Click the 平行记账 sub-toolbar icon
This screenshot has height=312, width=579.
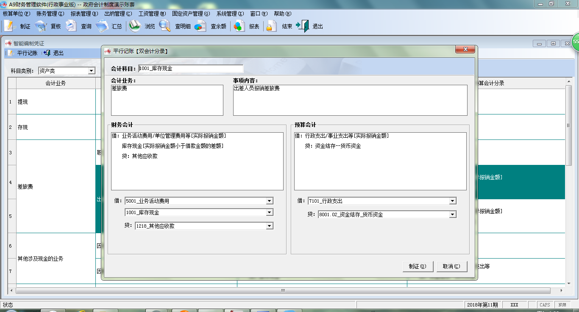pos(10,53)
